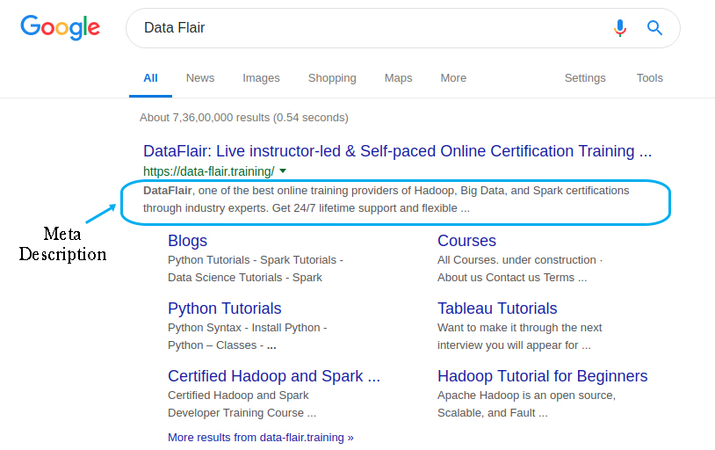
Task: Open the Tableau Tutorials sitelink
Action: click(497, 308)
